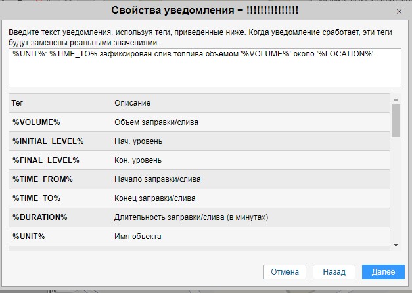The height and width of the screenshot is (293, 412).
Task: Pick the %FINAL_LEVEL% tag
Action: 45,160
